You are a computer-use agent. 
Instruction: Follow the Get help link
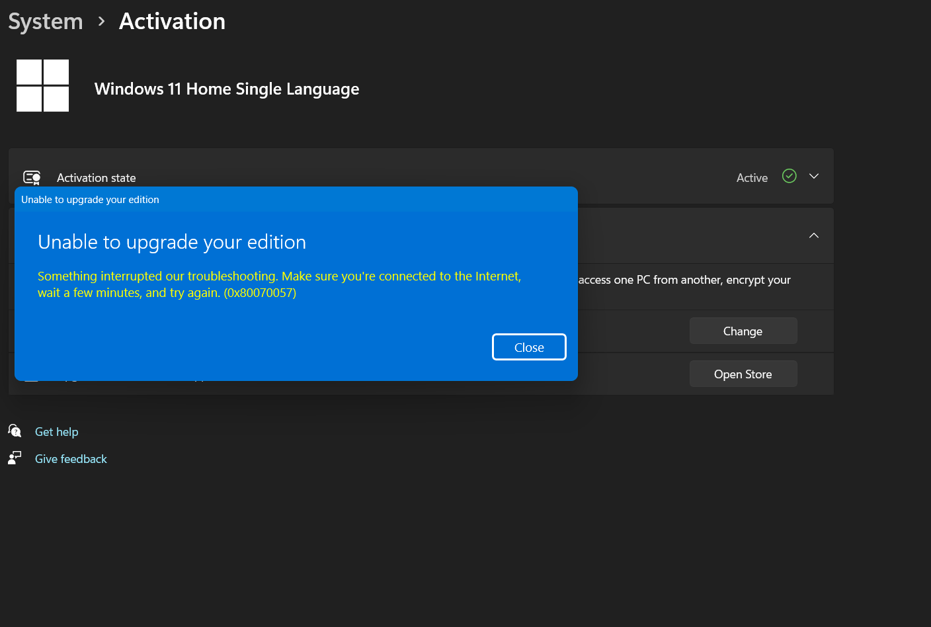(x=56, y=431)
